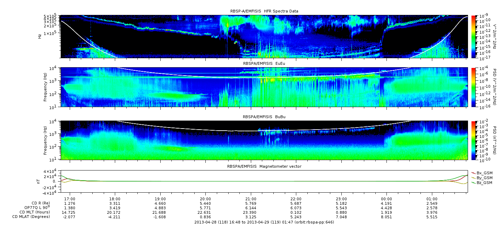Select the By_GSM legend entry
The image size is (502, 228).
pos(484,177)
